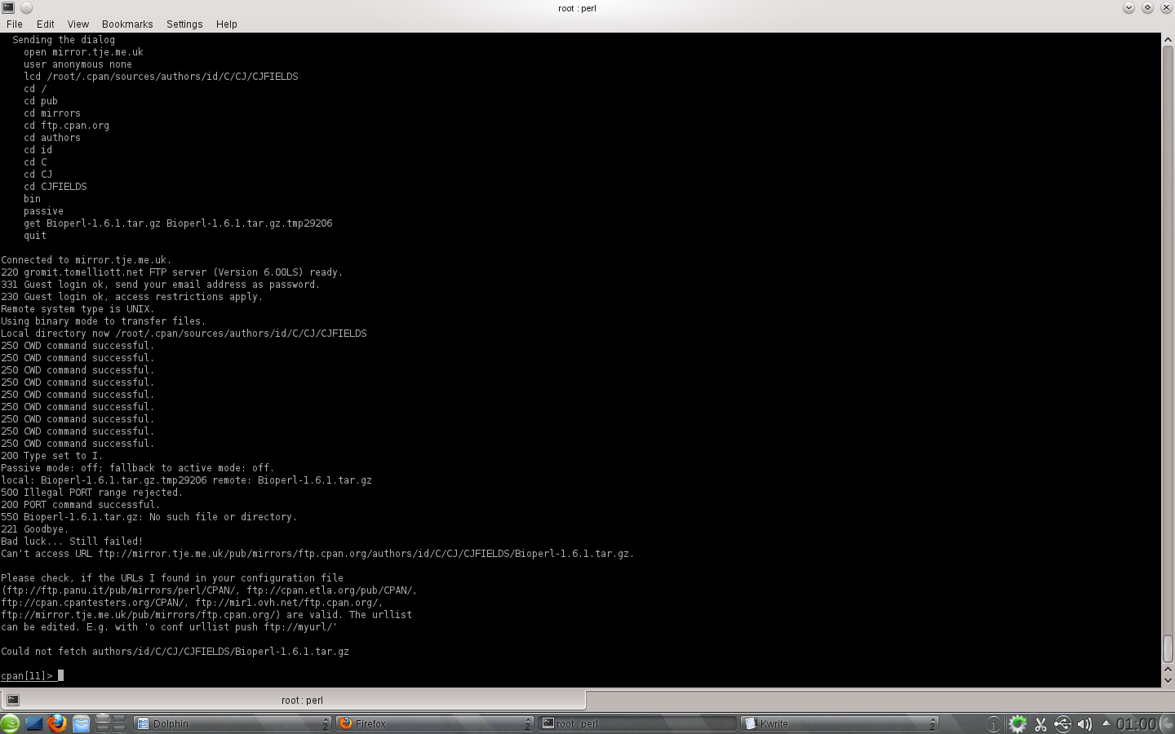Open Klipper clipboard scissors icon
Image resolution: width=1175 pixels, height=734 pixels.
tap(1040, 723)
